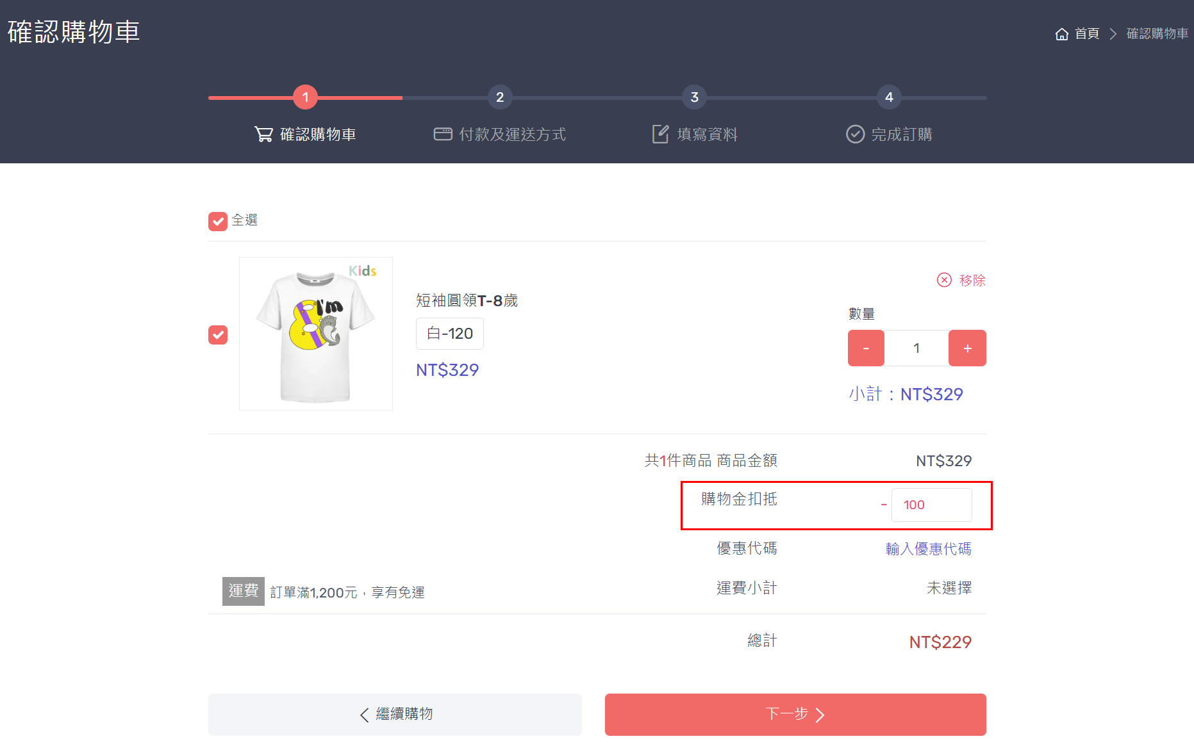Viewport: 1194px width, 748px height.
Task: Click the edit form icon by 填寫資料
Action: (x=661, y=134)
